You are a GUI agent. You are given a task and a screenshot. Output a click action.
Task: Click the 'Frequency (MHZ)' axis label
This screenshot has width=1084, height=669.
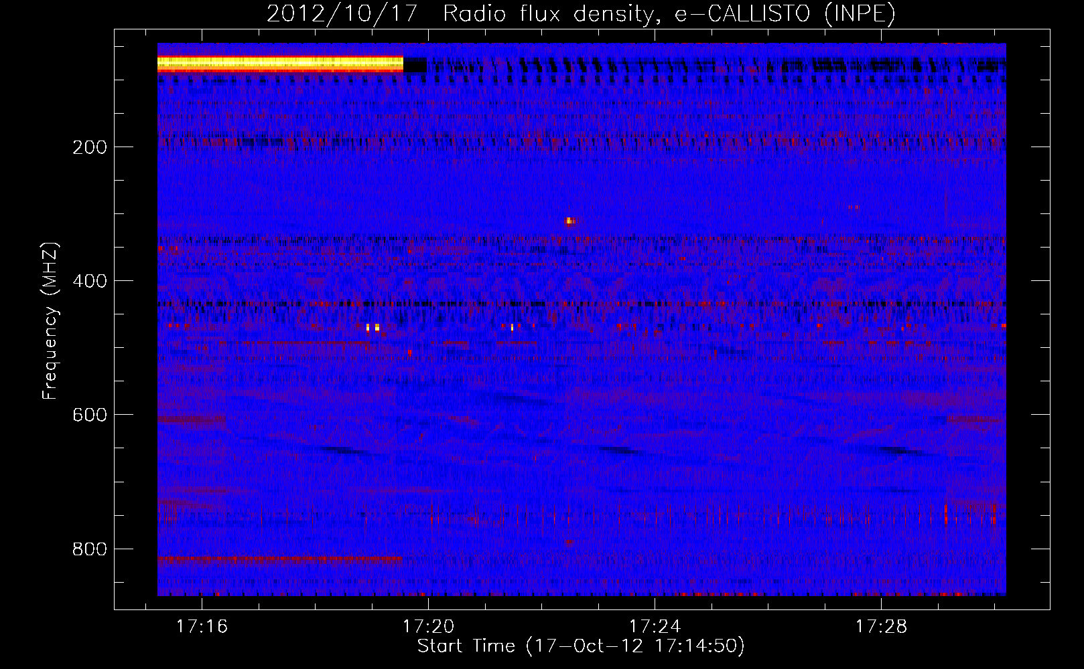pyautogui.click(x=50, y=320)
